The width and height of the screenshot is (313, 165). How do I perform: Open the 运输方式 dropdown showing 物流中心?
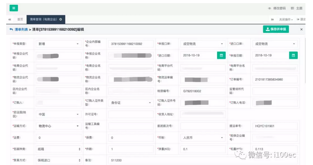(58, 126)
